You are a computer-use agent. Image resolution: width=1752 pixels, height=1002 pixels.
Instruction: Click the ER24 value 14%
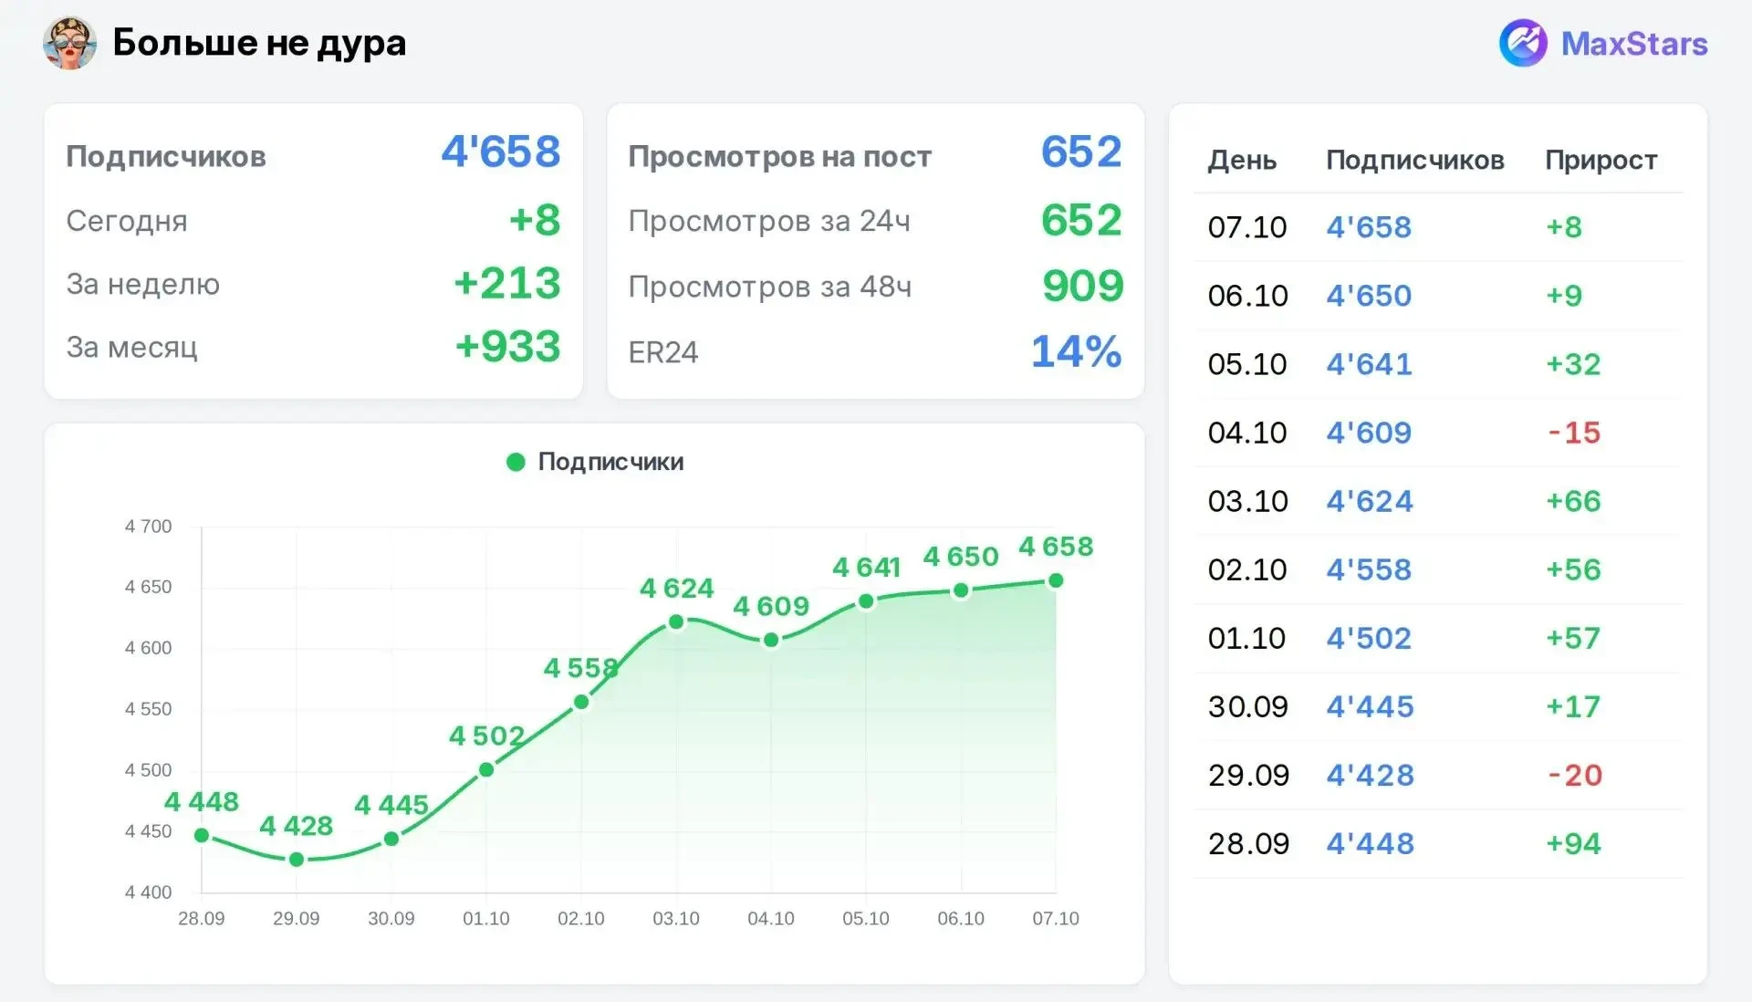tap(1077, 351)
